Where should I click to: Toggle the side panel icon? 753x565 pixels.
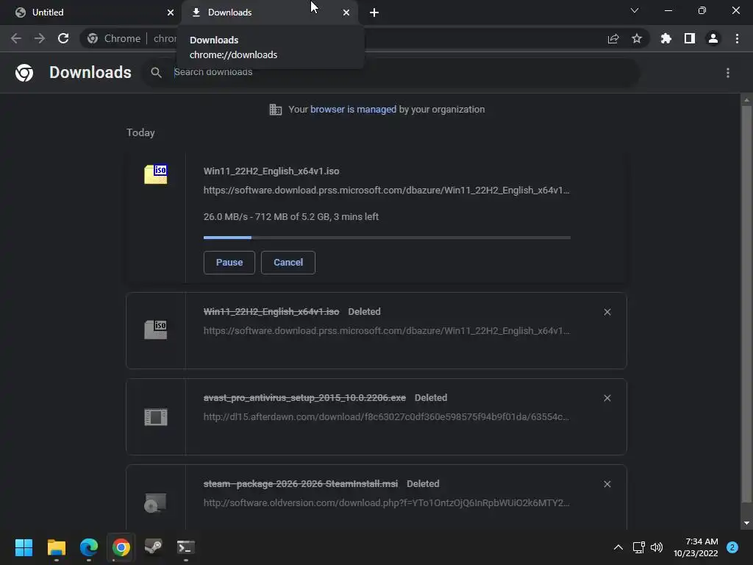click(690, 38)
